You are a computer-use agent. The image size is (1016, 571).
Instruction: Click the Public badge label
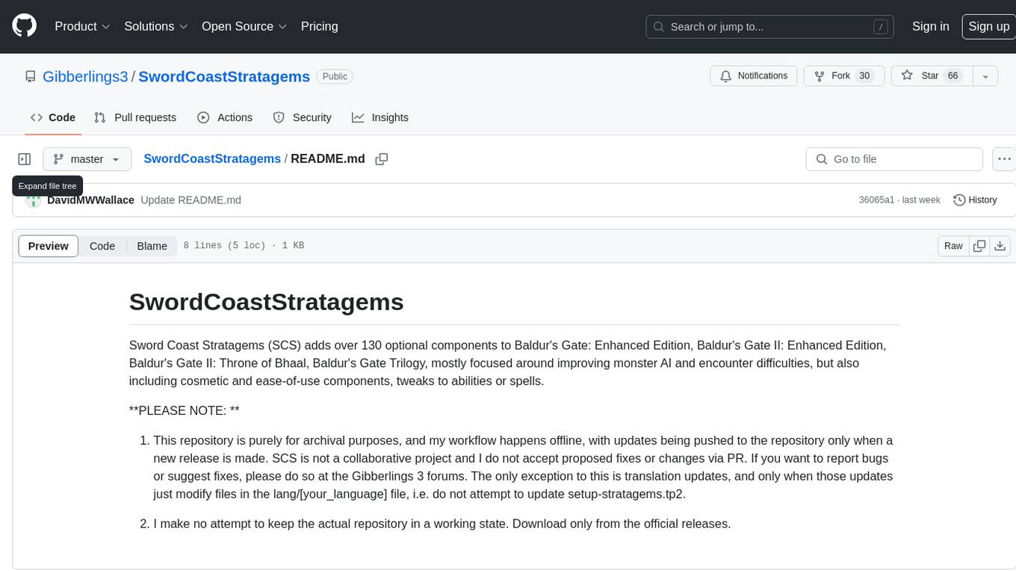(335, 76)
